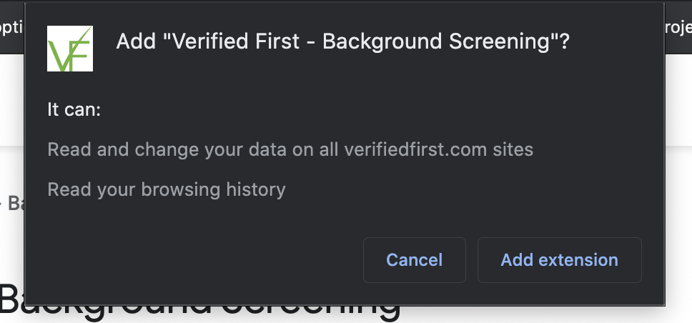Select the "Read and change your data" permission line
Viewport: 692px width, 323px height.
(290, 150)
